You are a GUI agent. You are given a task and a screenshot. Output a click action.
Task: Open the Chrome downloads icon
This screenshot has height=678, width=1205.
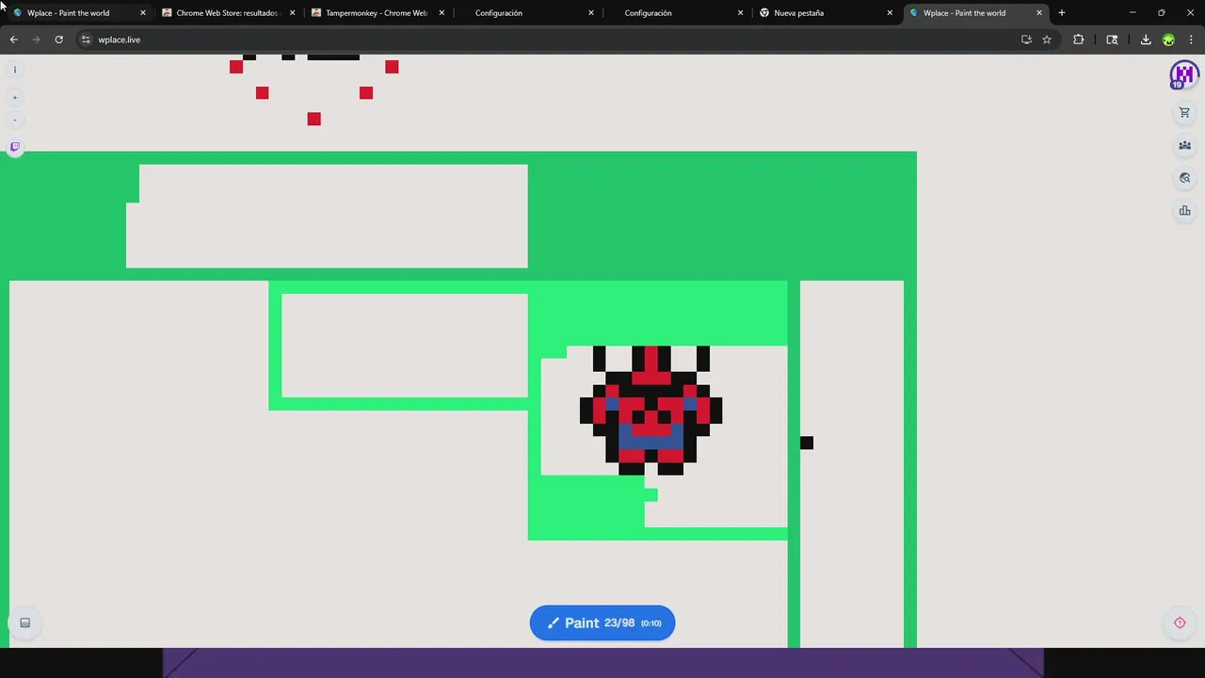[x=1146, y=40]
